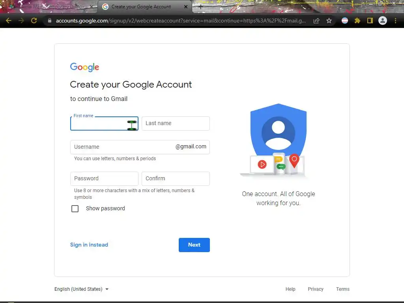The image size is (404, 303).
Task: Click the 'to continue to Gmail' text
Action: (99, 99)
